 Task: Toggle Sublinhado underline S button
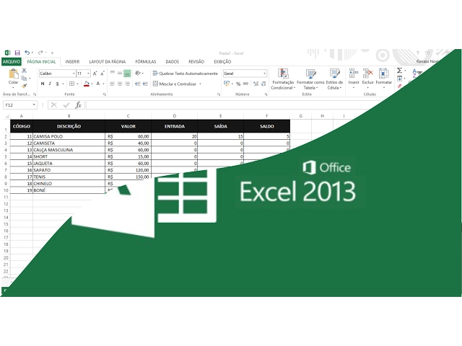coord(58,84)
